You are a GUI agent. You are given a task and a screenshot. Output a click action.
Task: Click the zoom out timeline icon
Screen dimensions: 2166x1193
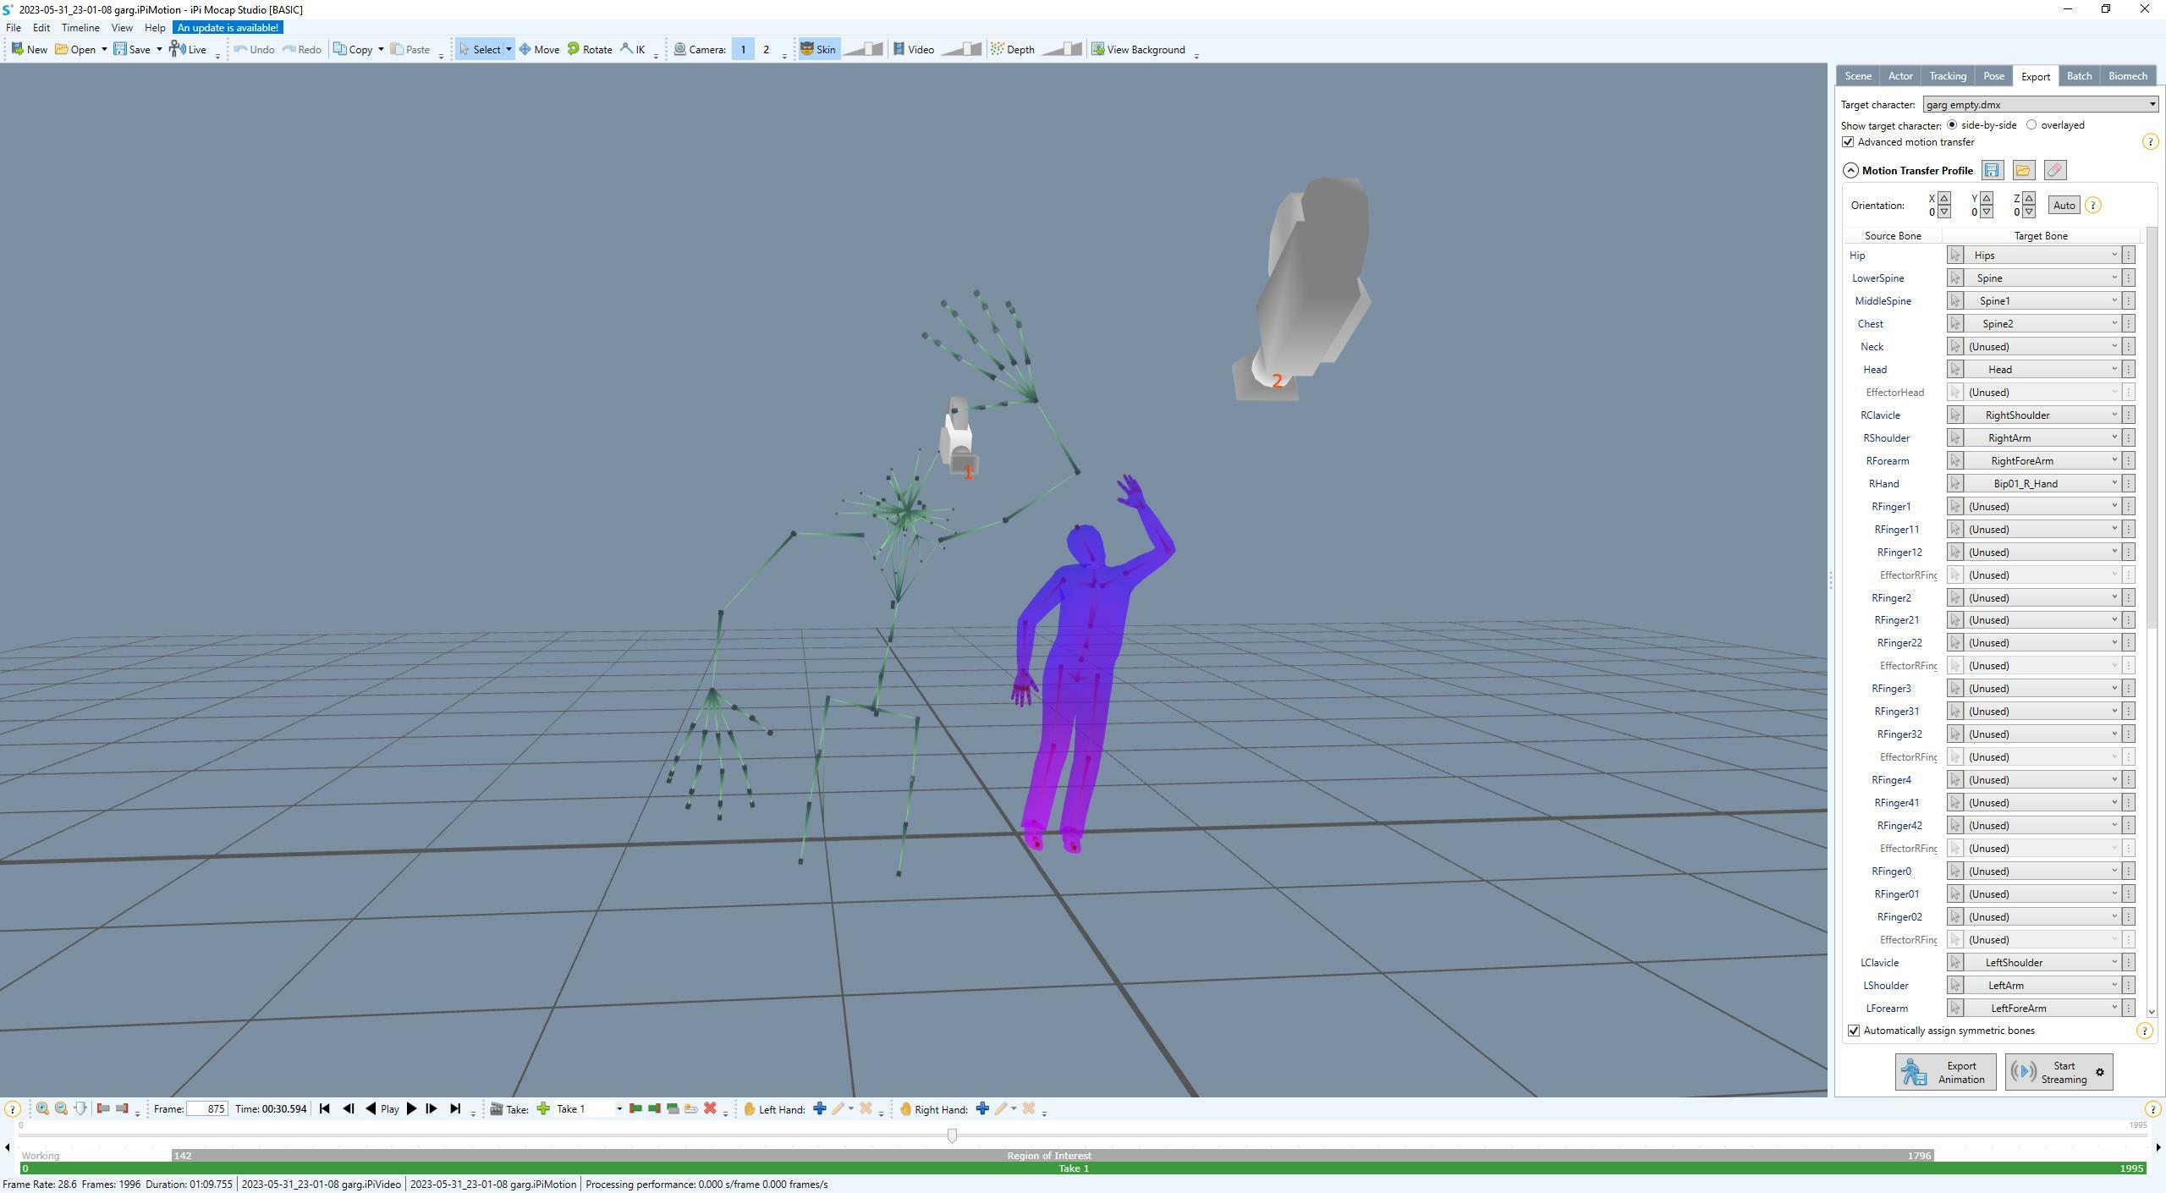(61, 1108)
